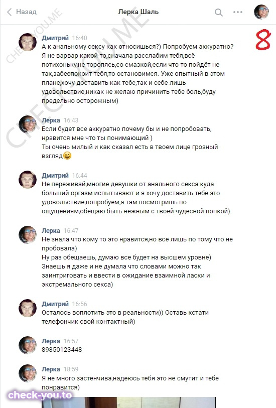This screenshot has height=408, width=276.
Task: Click the Дмитрий name at 16:56
Action: pos(55,304)
